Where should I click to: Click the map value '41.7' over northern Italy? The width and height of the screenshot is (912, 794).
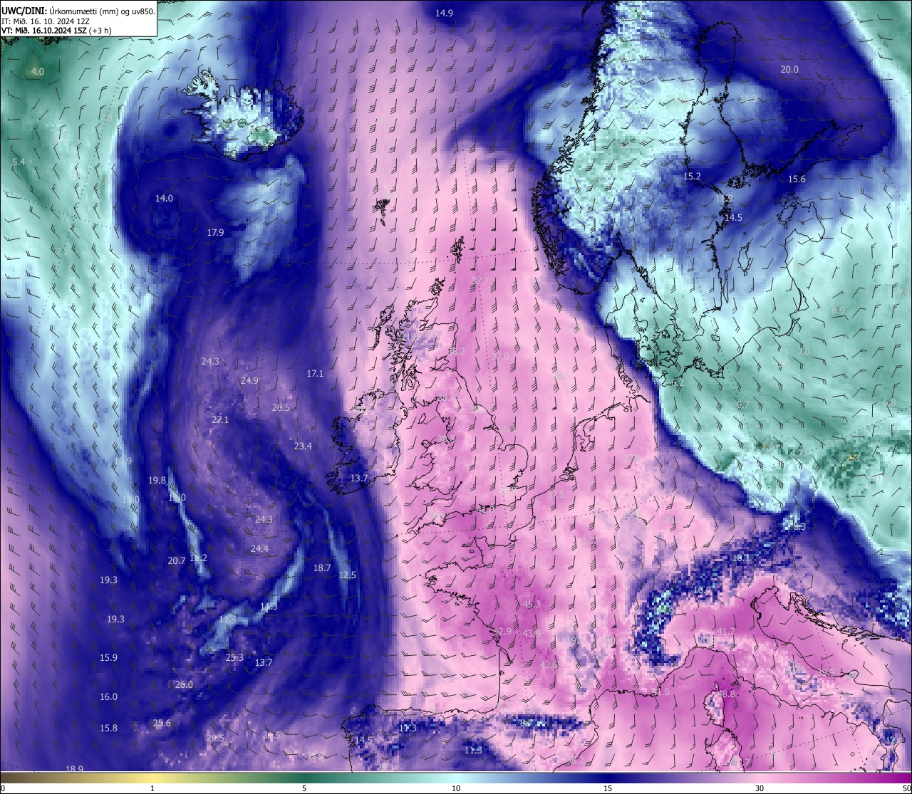point(725,631)
